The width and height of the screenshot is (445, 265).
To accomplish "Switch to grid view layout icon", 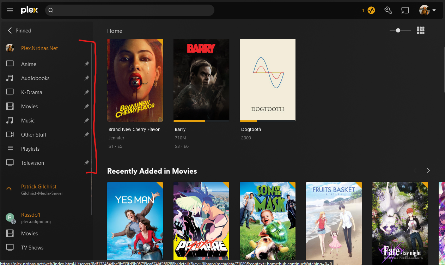I will tap(420, 31).
